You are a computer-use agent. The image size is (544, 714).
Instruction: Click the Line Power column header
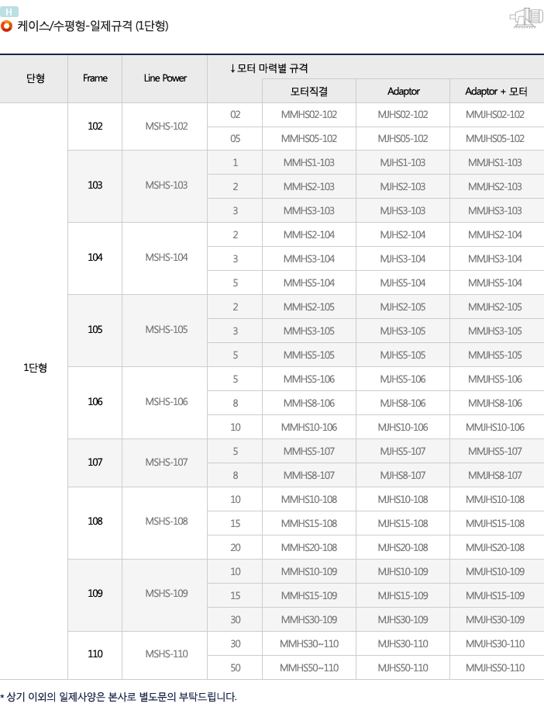coord(165,78)
